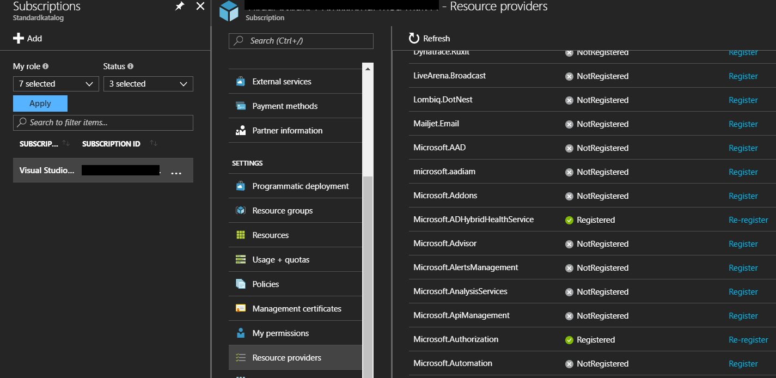The height and width of the screenshot is (378, 776).
Task: Open Payment methods menu item
Action: click(x=295, y=106)
